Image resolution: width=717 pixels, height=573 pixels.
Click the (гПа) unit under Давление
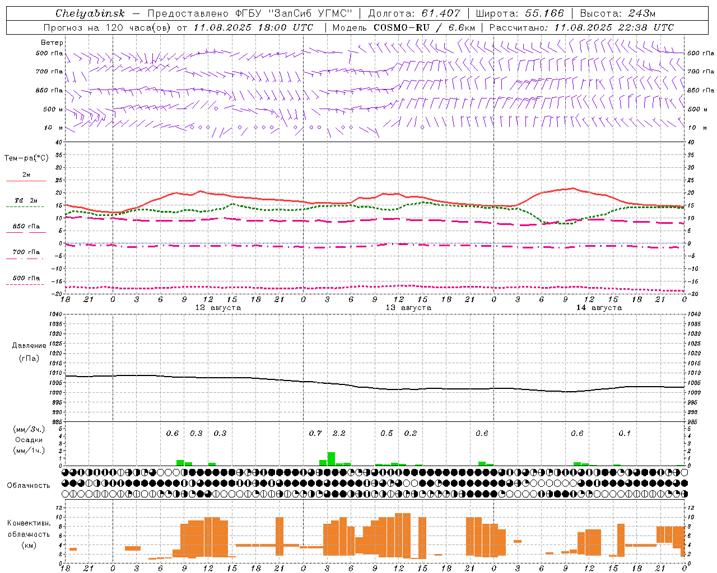29,359
